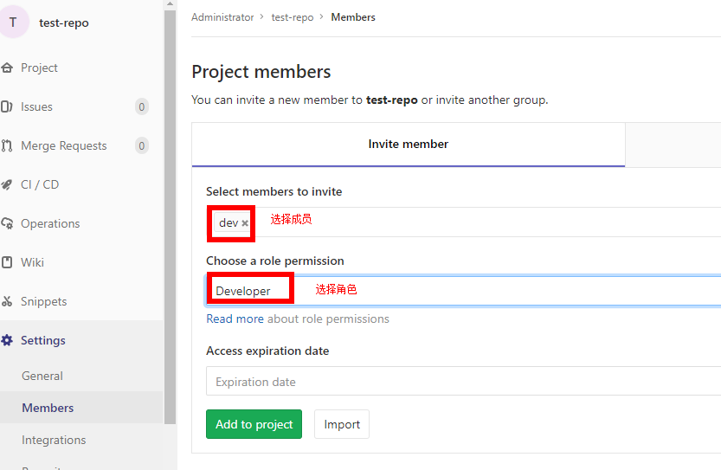Screen dimensions: 721x470
Task: Click the Snippets scissors icon
Action: point(6,302)
